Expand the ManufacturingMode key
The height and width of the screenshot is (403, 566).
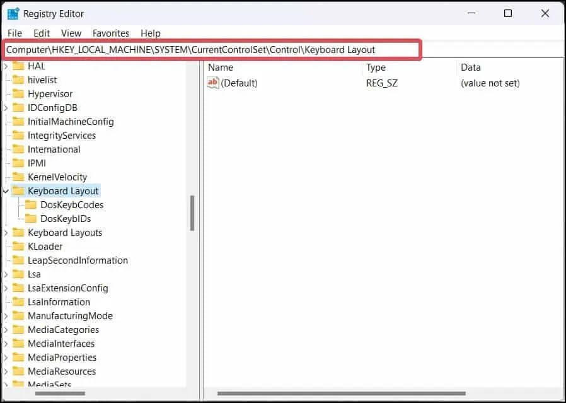coord(6,316)
